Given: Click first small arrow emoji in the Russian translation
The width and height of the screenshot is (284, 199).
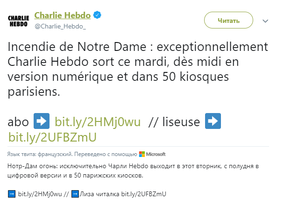Looking at the screenshot, I should point(12,193).
